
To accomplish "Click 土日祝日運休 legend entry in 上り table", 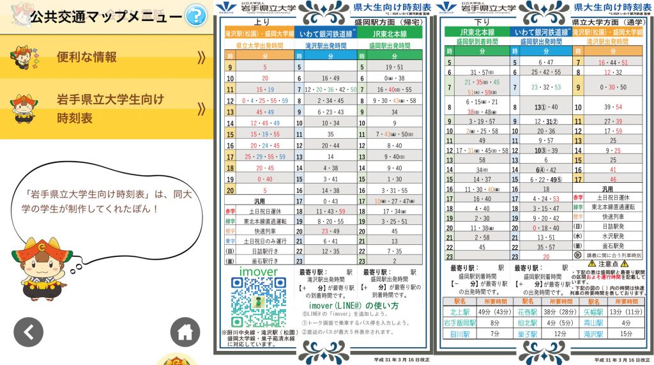I will pyautogui.click(x=265, y=212).
